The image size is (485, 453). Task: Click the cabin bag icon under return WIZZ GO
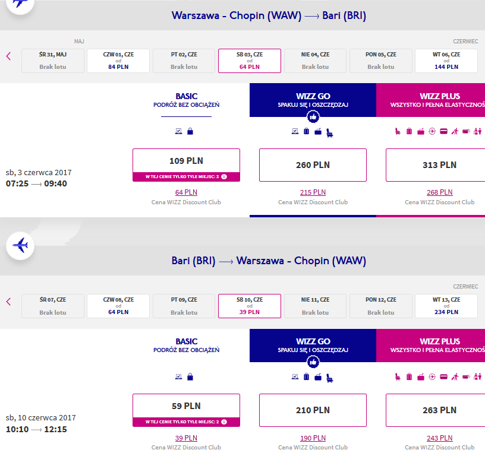(318, 377)
